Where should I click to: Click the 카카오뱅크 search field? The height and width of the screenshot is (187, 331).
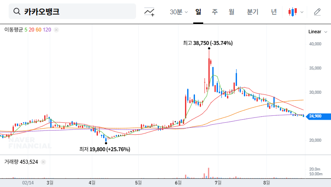72,11
